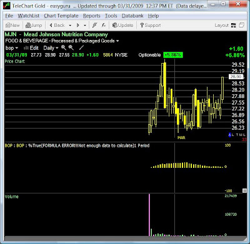Viewport: 250px width, 244px height.
Task: Open the WatchList menu
Action: point(29,16)
